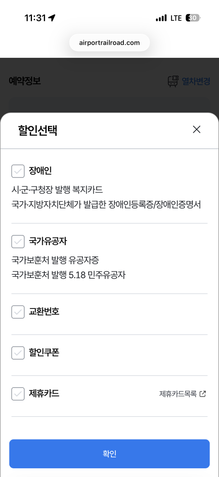The width and height of the screenshot is (219, 477).
Task: Select the 할인쿠폰 checkbox
Action: 18,353
